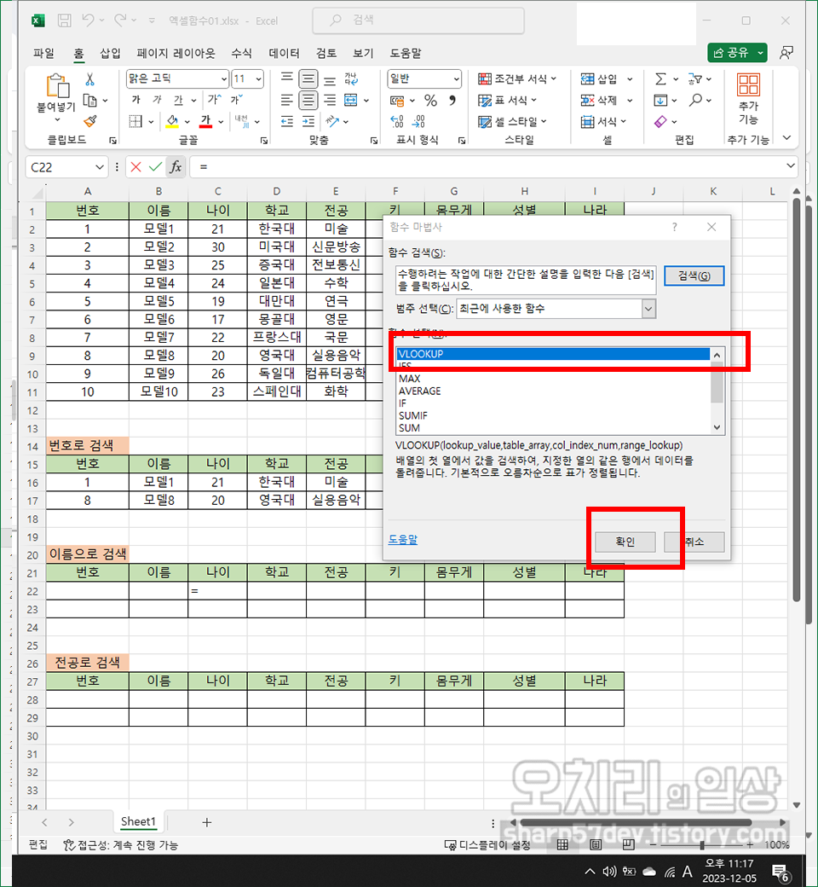Switch to 데이터 (Data) tab
Viewport: 818px width, 887px height.
click(x=284, y=53)
